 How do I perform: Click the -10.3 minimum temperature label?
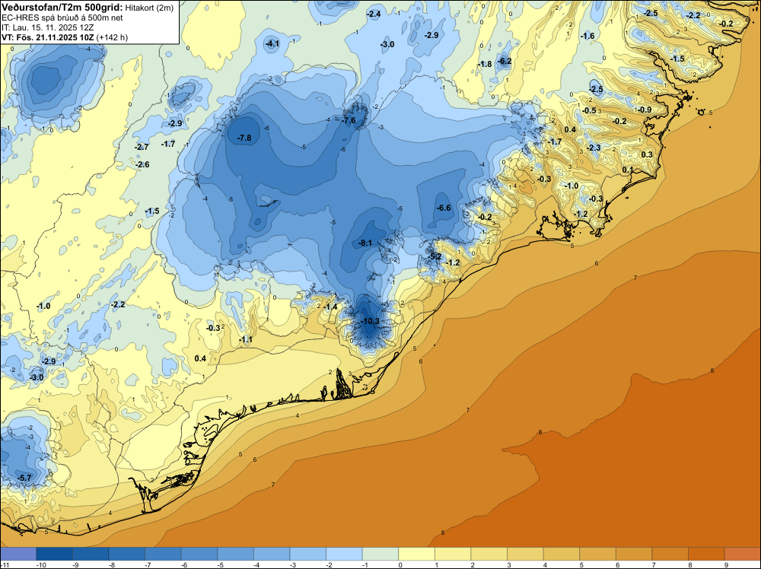point(370,321)
